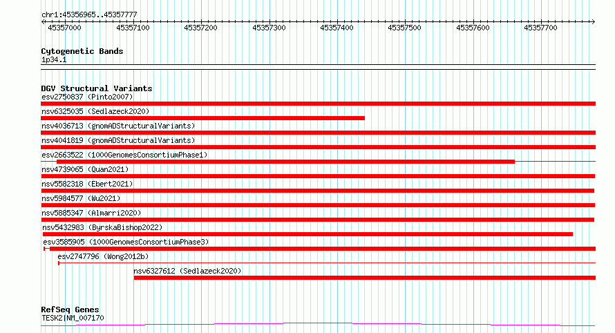Click the Cytogenetic Bands track title

82,51
